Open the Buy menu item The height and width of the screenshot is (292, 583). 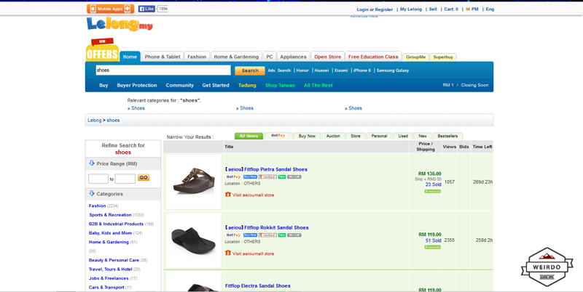[x=103, y=85]
